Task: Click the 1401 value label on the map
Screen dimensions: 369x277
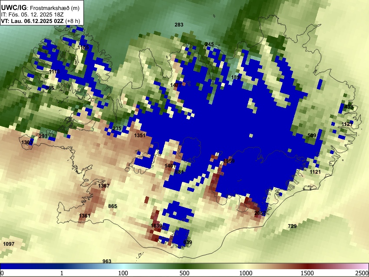Action: point(170,166)
